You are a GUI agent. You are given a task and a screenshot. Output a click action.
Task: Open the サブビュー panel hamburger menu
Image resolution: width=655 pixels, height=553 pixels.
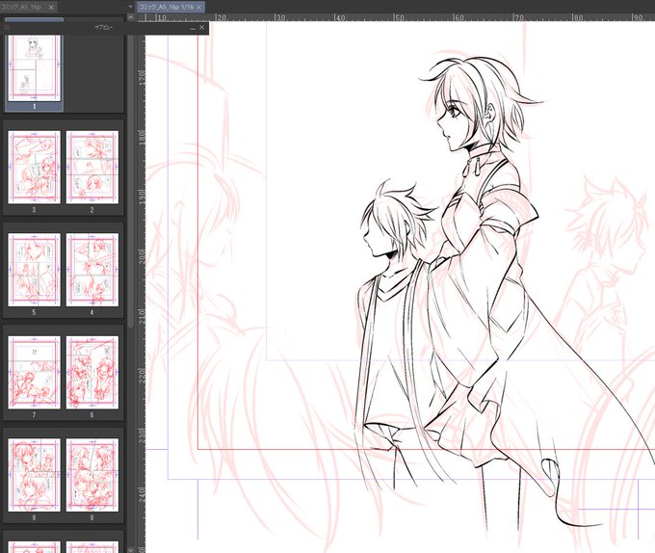(7, 28)
